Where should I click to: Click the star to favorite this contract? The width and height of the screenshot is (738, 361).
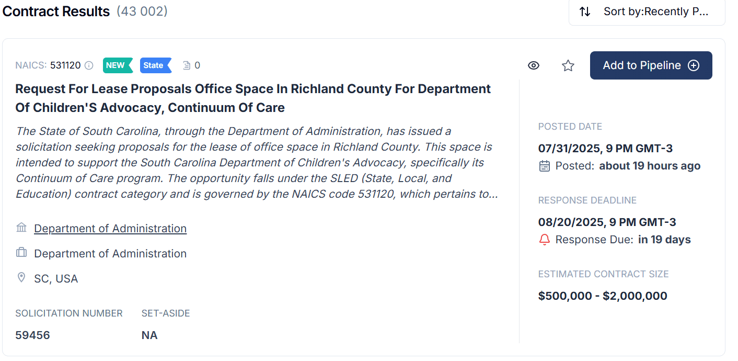568,65
